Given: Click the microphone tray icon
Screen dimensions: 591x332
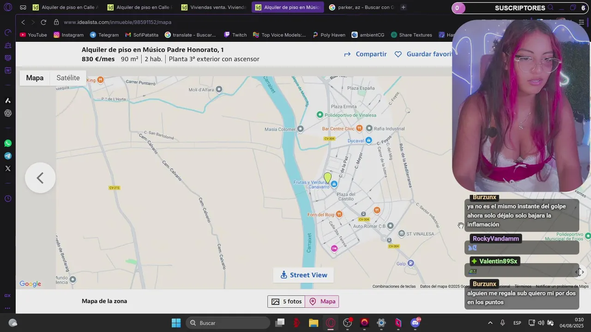Looking at the screenshot, I should pos(502,323).
